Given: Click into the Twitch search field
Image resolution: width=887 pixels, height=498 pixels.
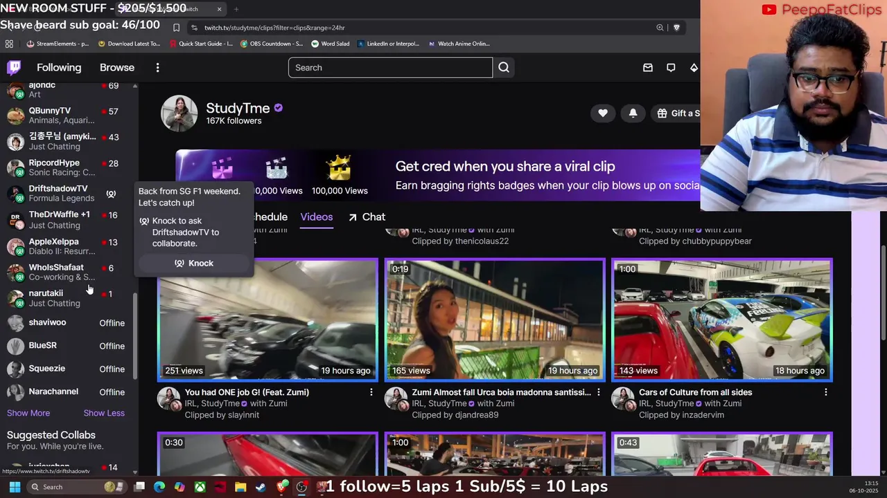Looking at the screenshot, I should click(x=390, y=67).
